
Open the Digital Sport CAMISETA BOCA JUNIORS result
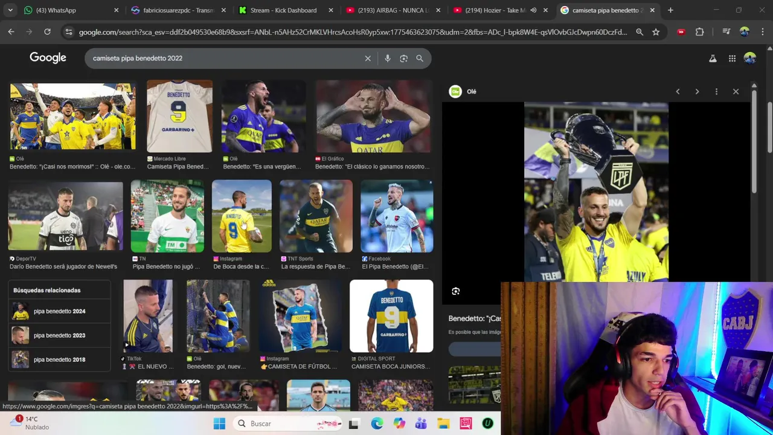(x=391, y=316)
